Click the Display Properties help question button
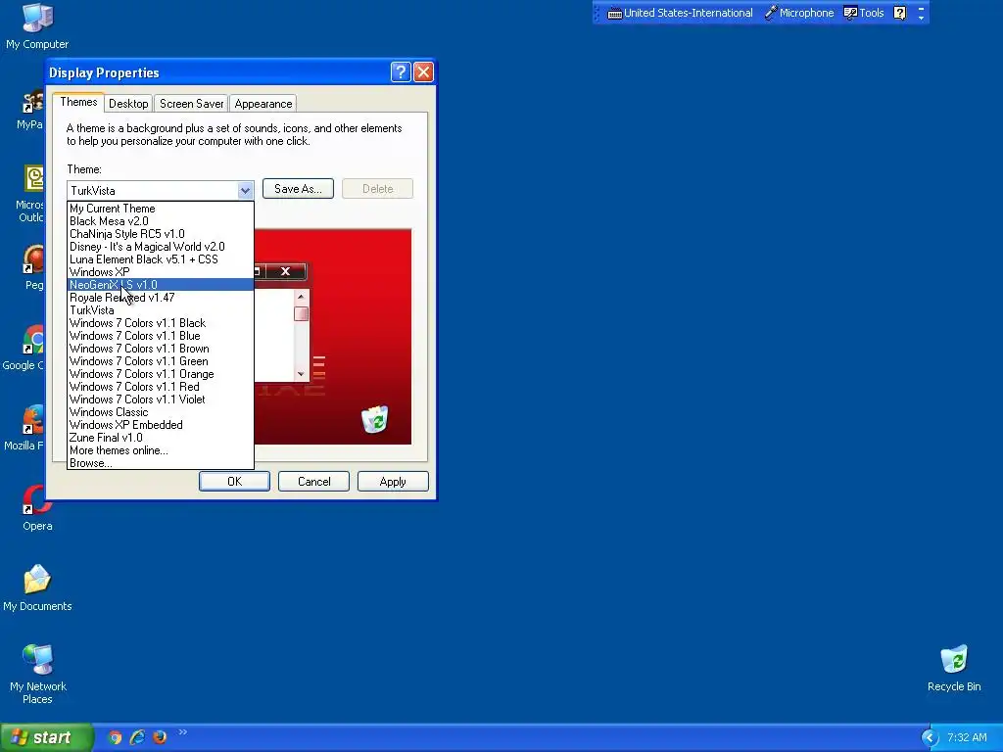The height and width of the screenshot is (752, 1003). click(x=401, y=71)
